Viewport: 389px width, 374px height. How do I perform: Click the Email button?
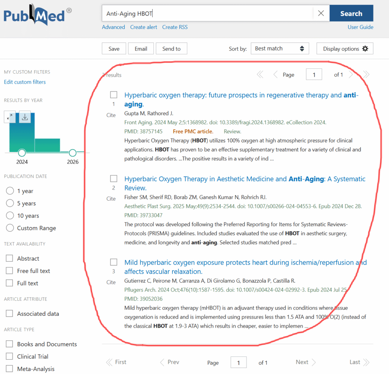point(141,49)
